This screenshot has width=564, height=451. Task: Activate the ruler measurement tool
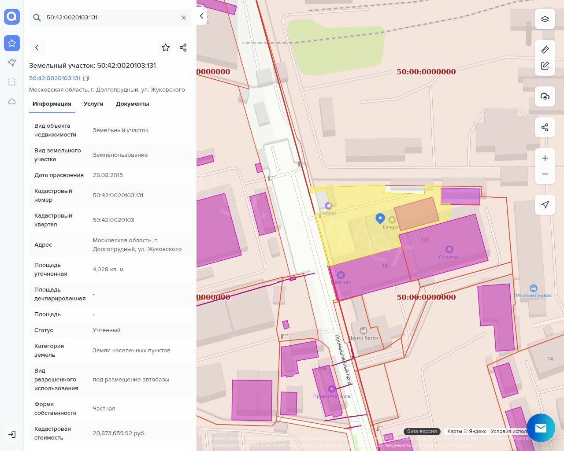tap(545, 50)
